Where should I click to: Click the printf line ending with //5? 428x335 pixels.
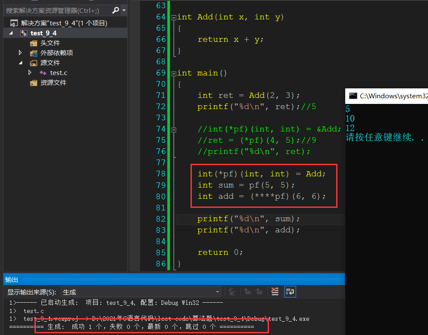(256, 106)
